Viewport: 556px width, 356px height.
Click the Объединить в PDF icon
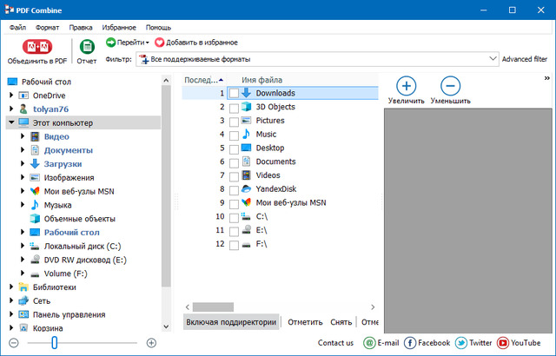36,47
